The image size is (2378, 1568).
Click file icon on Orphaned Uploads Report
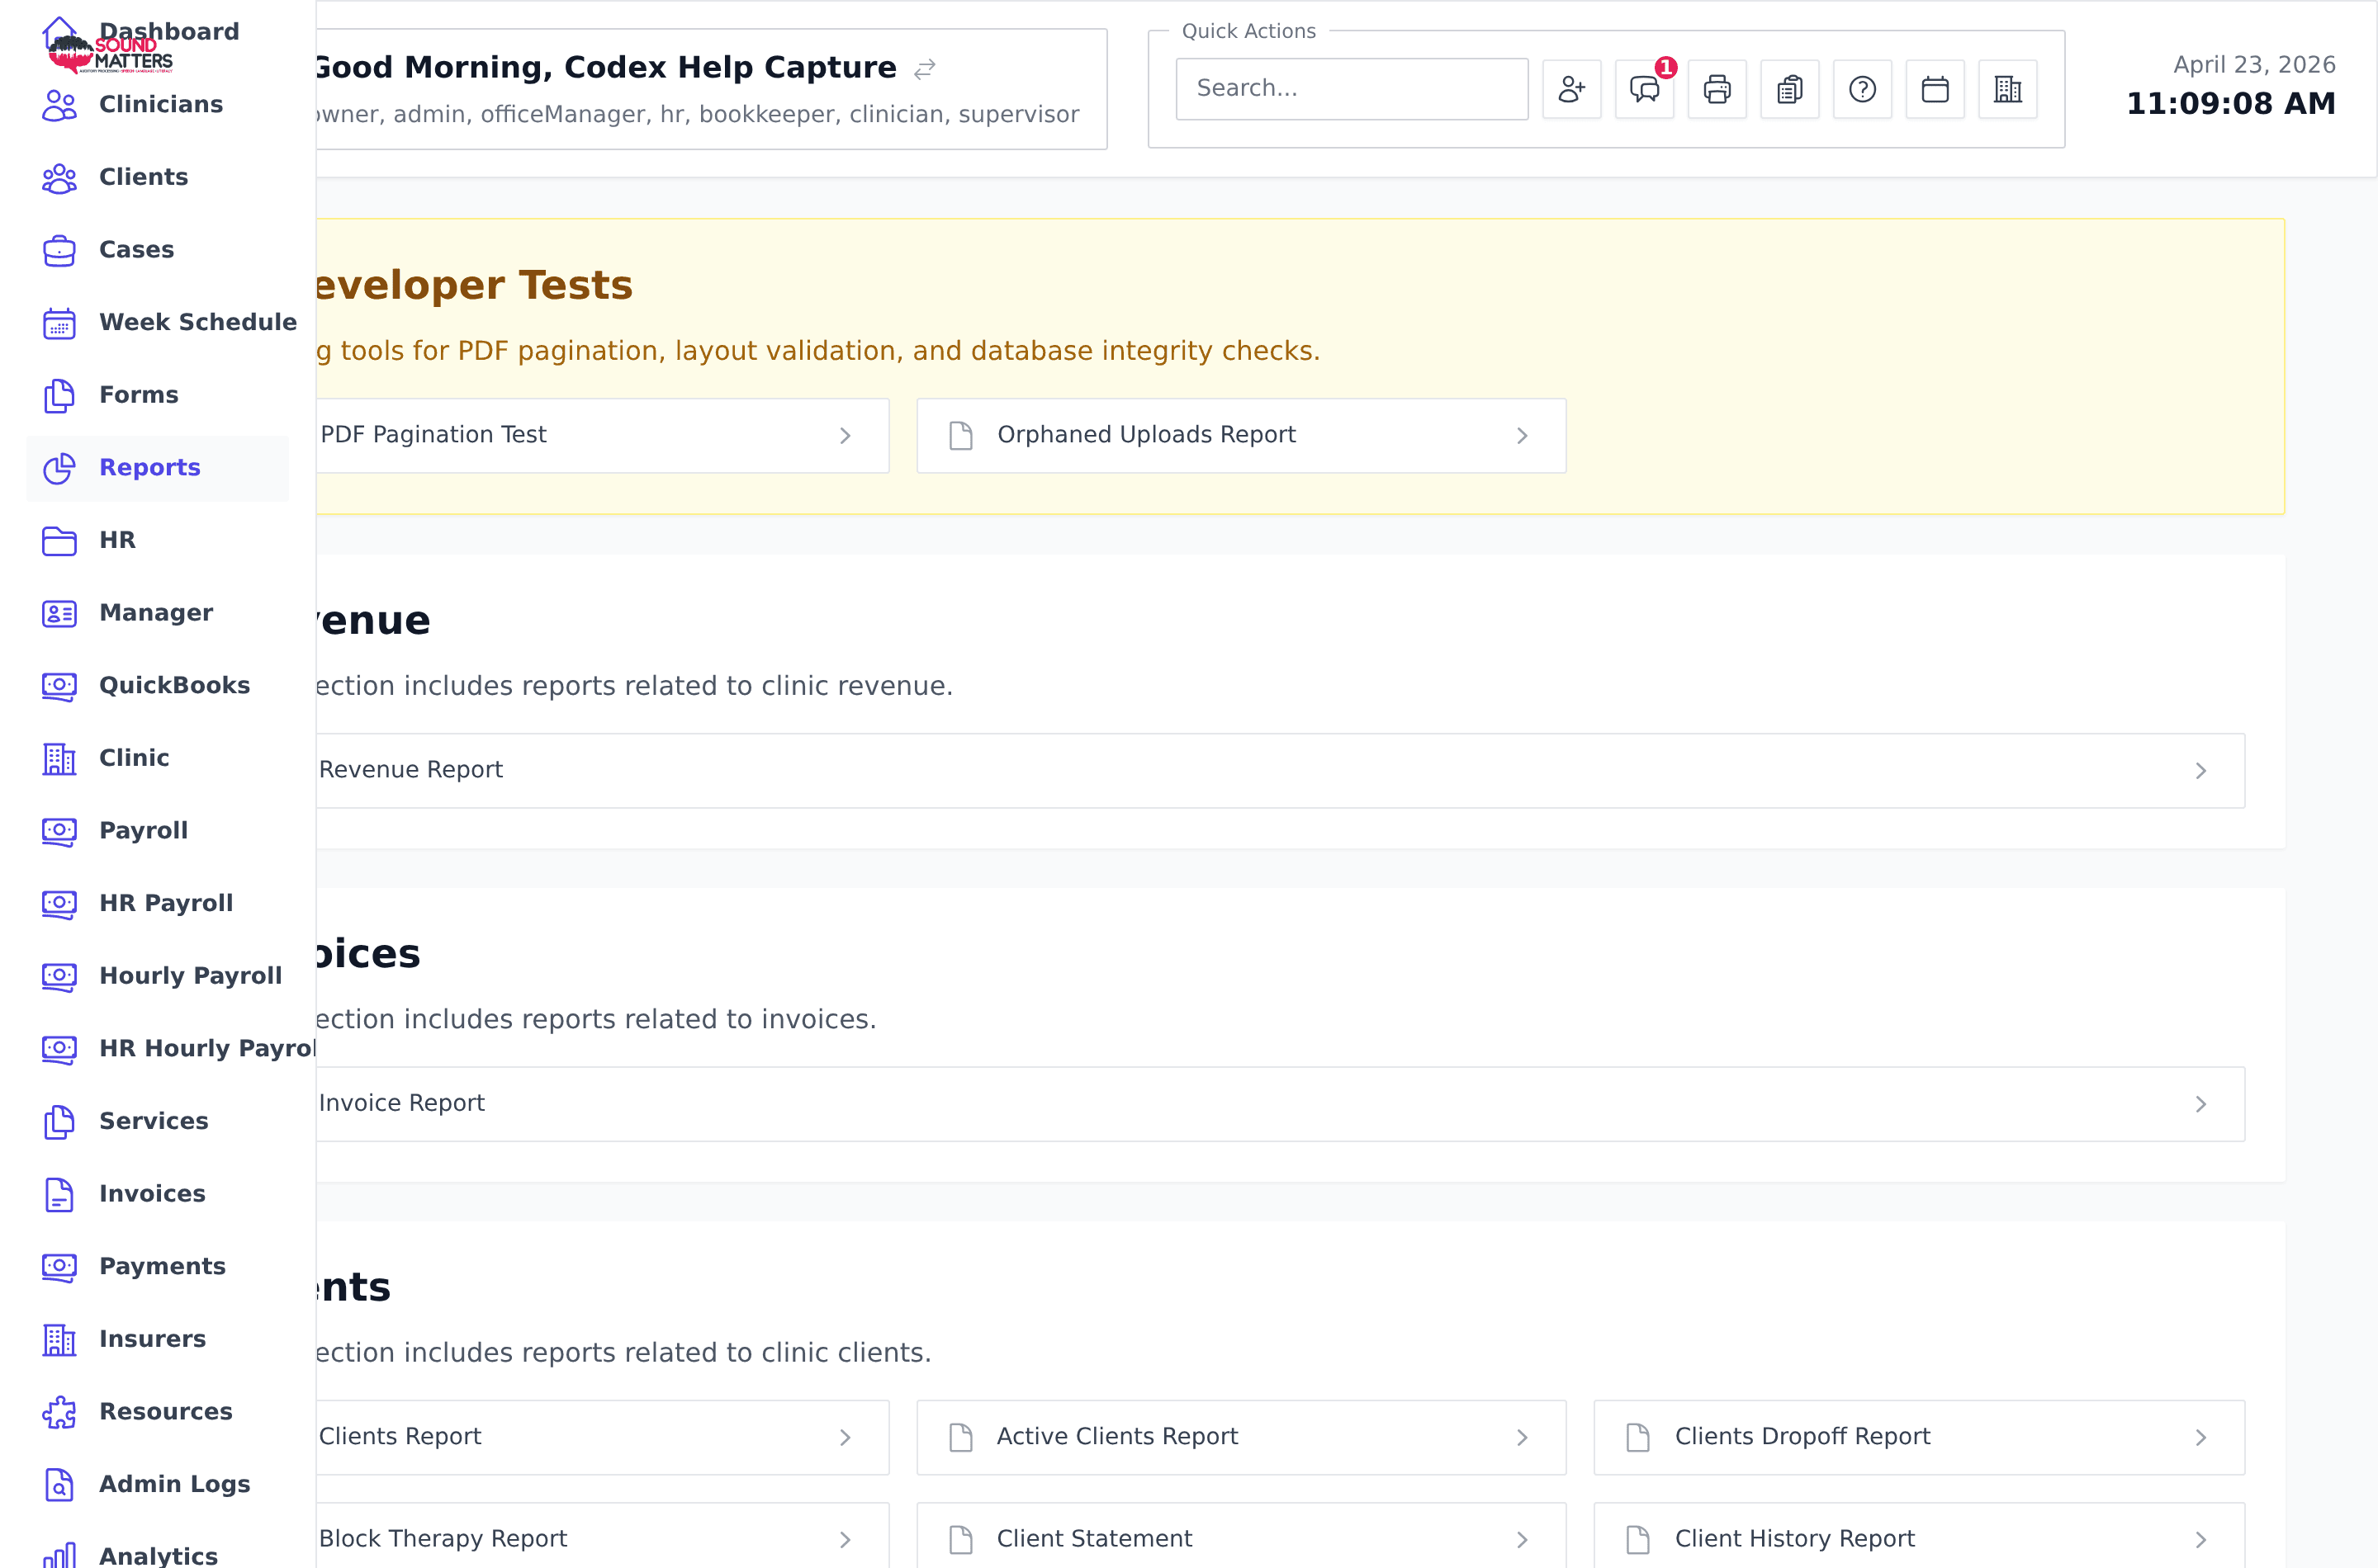(x=960, y=436)
